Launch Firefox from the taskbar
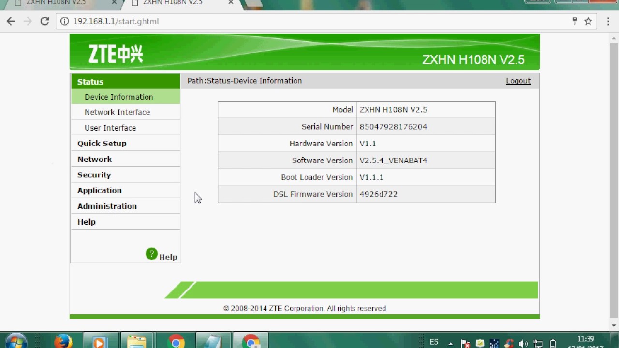The height and width of the screenshot is (348, 619). click(63, 341)
